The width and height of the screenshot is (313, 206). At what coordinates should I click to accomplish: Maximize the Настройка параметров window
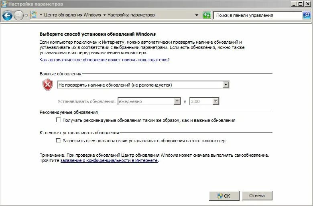click(300, 4)
